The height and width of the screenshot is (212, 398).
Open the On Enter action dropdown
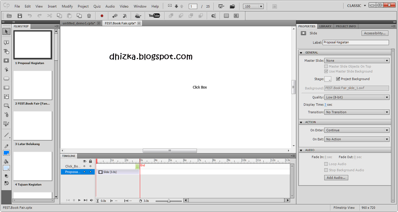pos(357,130)
